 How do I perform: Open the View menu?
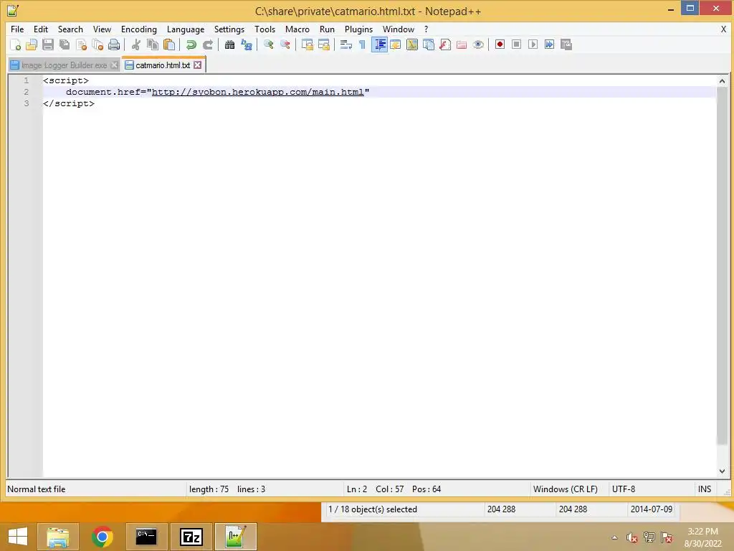click(x=102, y=29)
